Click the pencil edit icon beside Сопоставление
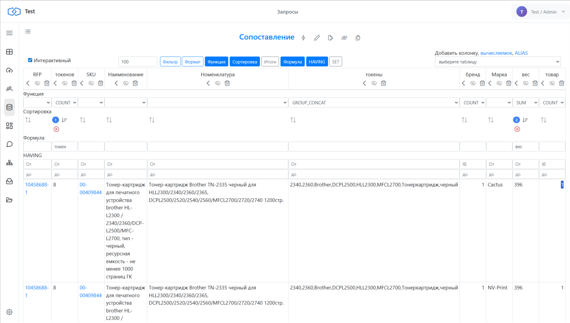 [x=317, y=38]
